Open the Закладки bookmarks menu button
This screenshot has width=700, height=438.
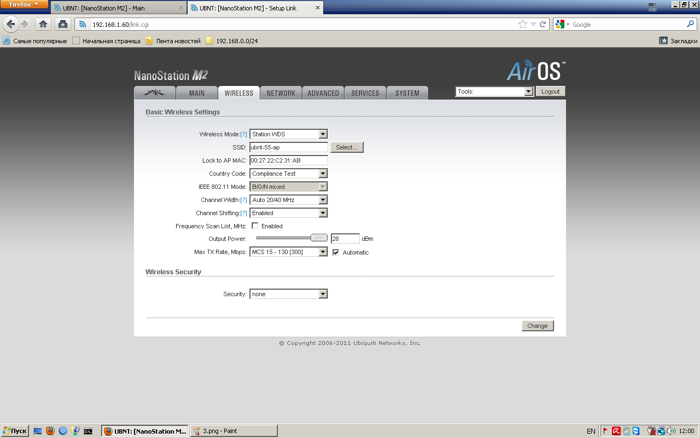click(678, 41)
